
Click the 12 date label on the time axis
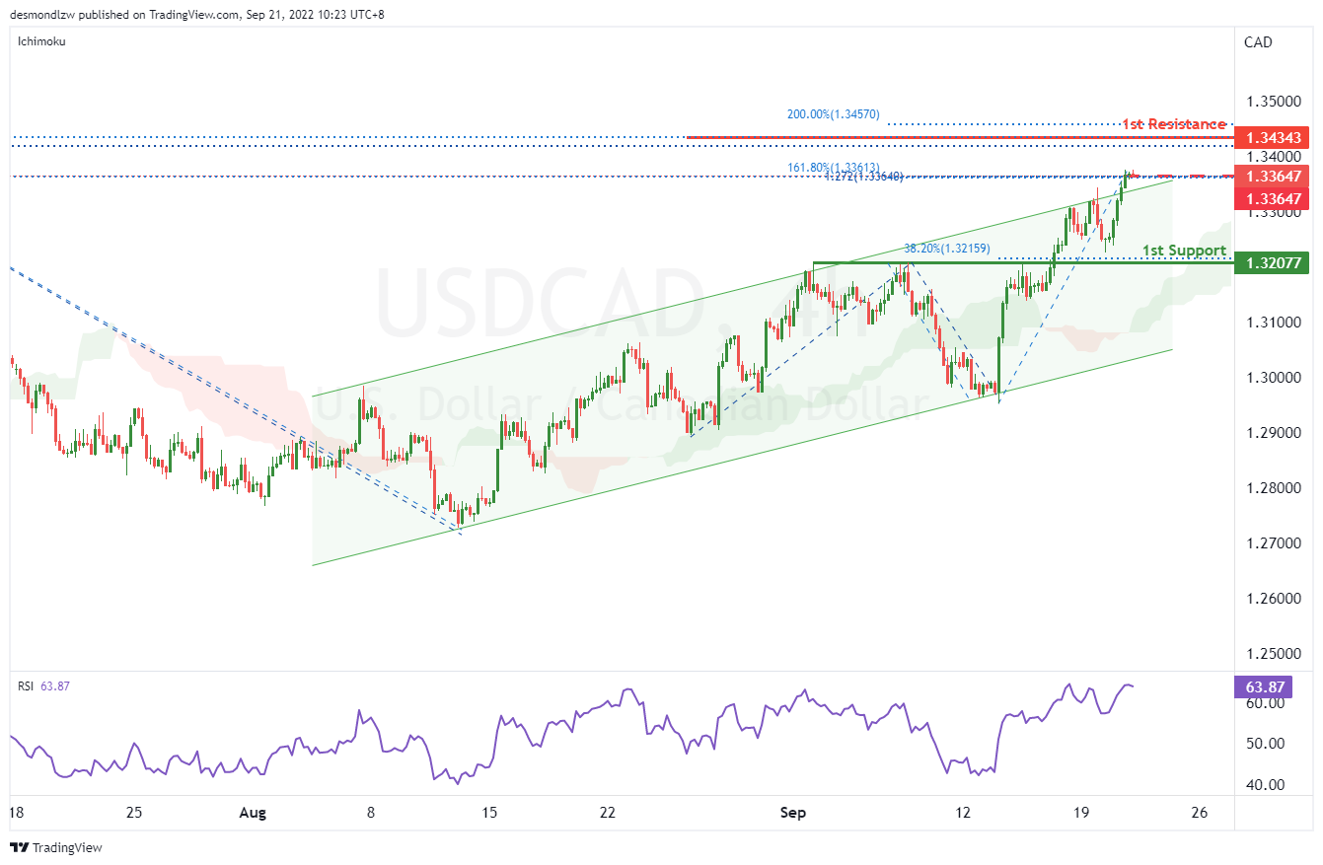click(x=963, y=813)
